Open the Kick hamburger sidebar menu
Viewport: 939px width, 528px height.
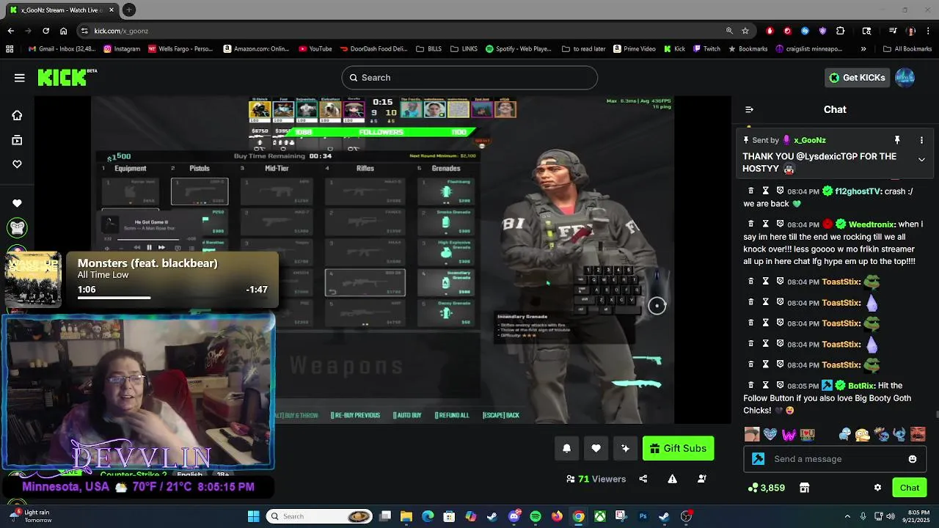[20, 78]
